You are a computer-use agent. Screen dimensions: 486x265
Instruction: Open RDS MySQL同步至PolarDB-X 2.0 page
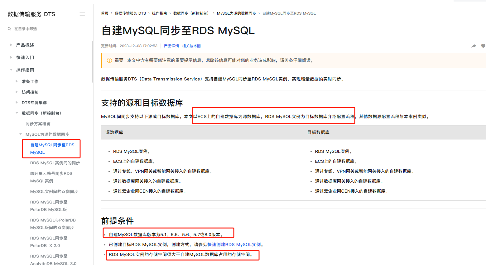coord(49,242)
